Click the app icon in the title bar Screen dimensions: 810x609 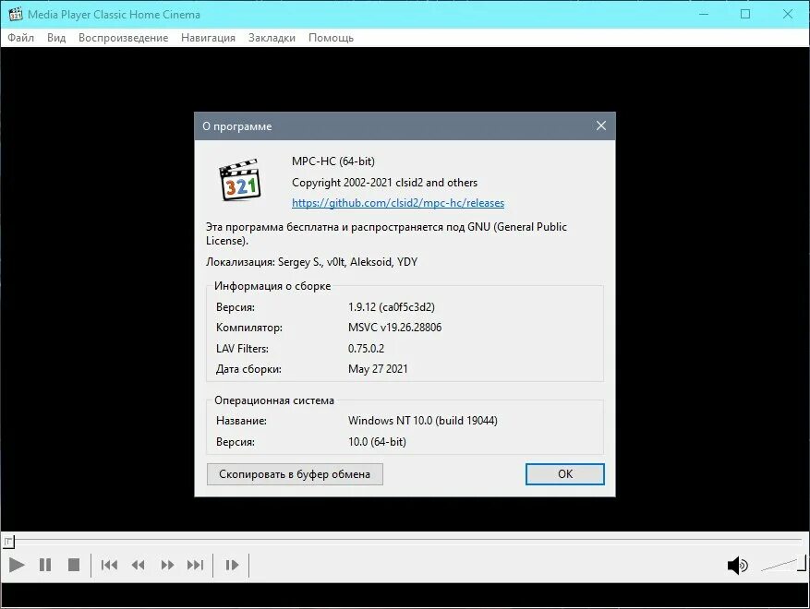pyautogui.click(x=16, y=14)
